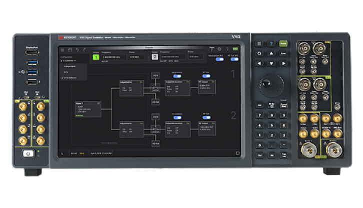Open channel 1 I/Q In block

click(155, 76)
